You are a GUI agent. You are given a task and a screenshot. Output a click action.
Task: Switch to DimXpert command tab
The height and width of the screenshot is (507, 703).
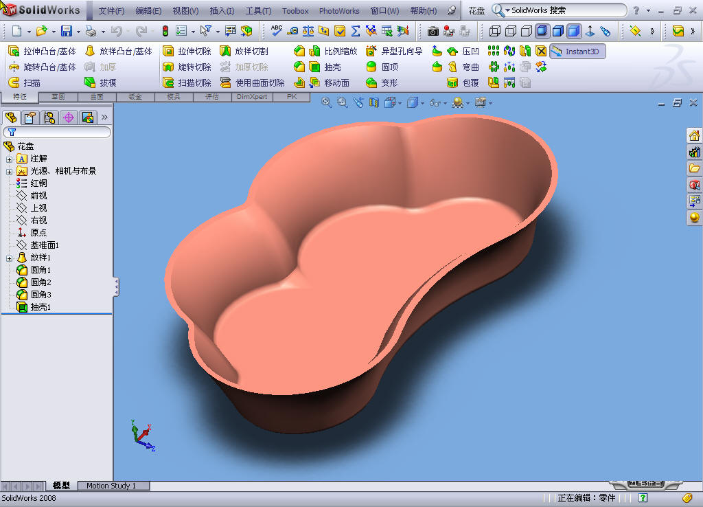tap(252, 96)
